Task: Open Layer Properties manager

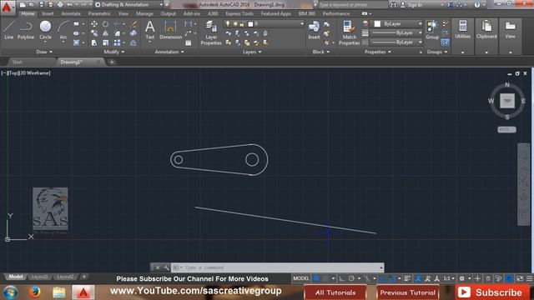Action: point(211,33)
